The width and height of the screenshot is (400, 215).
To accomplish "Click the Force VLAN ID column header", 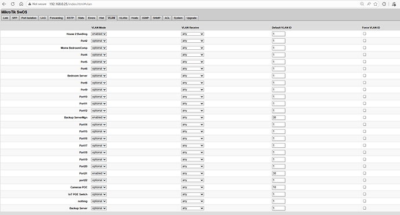I will point(371,28).
